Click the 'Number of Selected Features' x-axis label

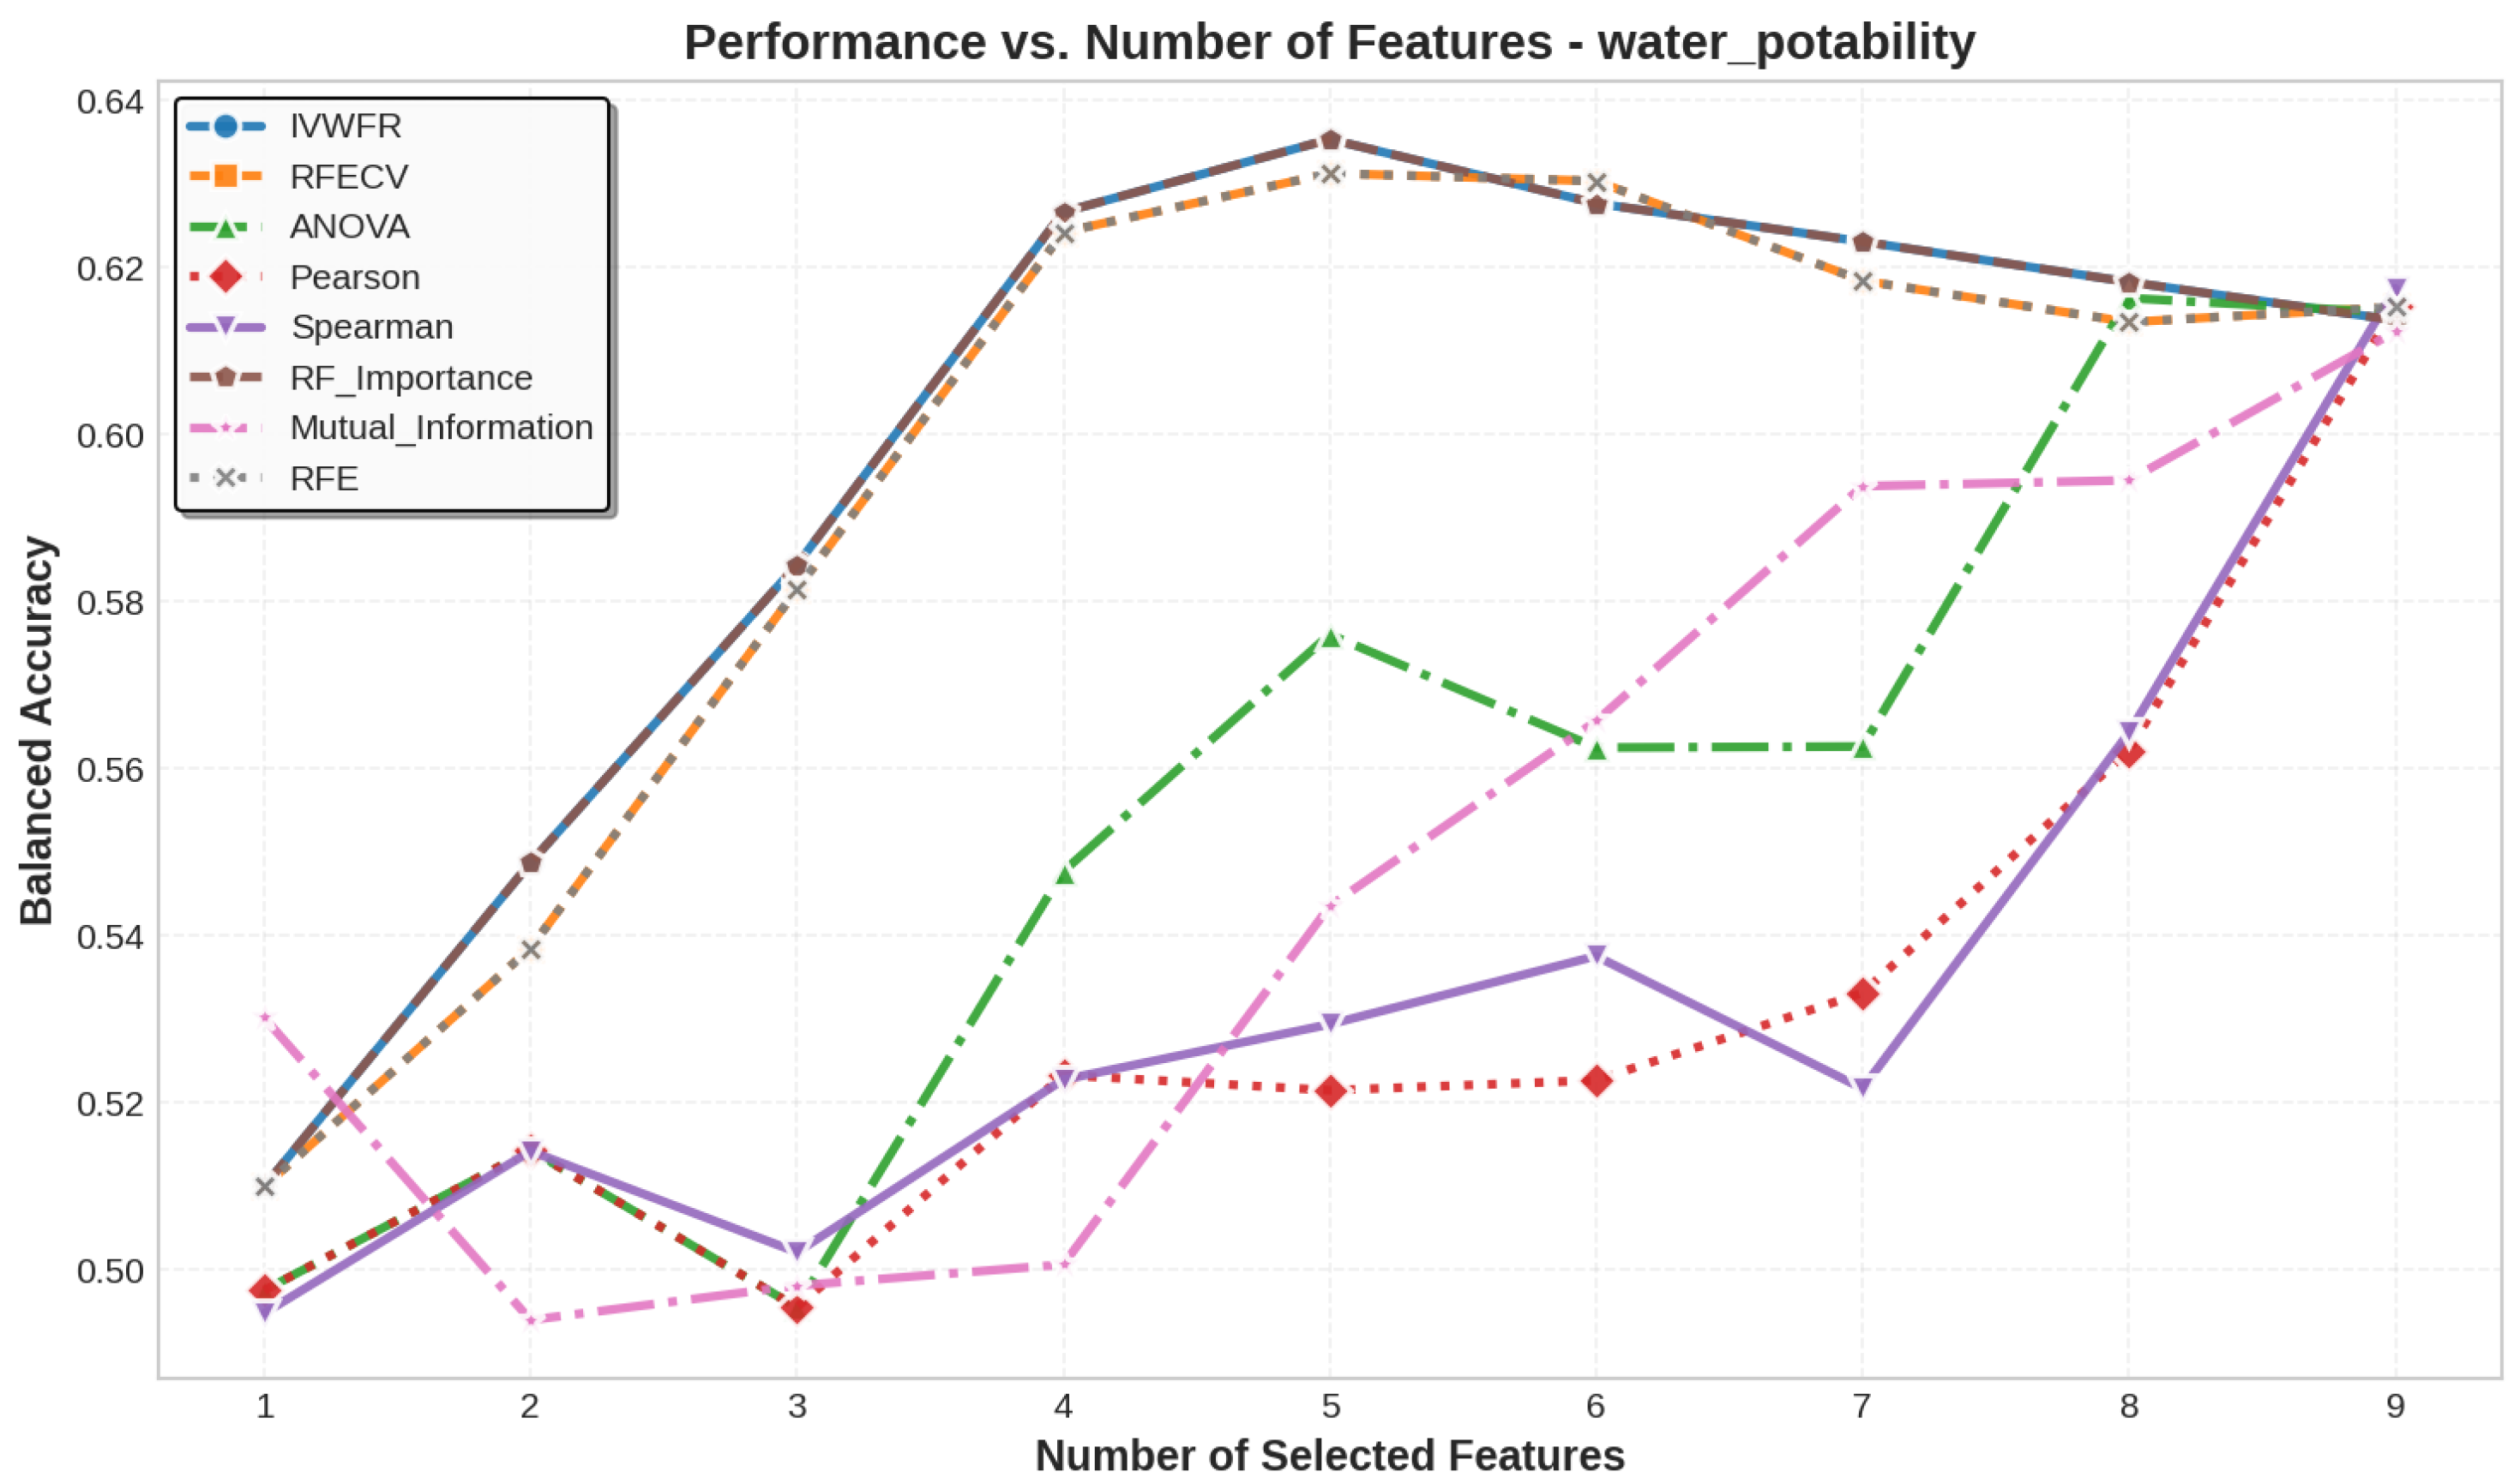click(x=1329, y=1455)
